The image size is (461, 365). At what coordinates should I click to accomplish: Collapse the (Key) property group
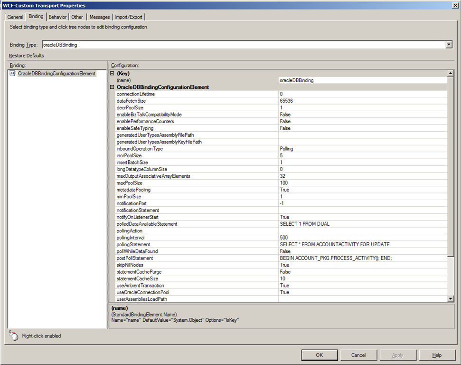112,73
